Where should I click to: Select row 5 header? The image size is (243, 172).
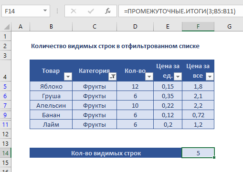tap(5, 86)
